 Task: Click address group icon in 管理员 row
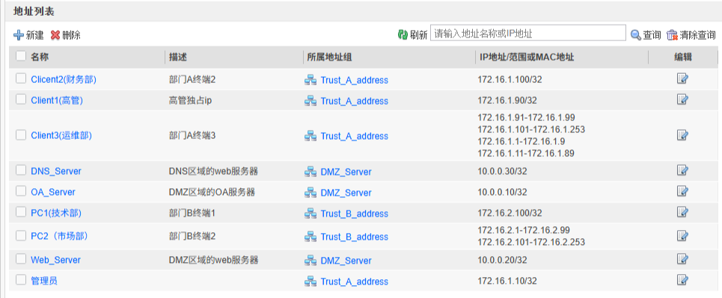pos(310,282)
